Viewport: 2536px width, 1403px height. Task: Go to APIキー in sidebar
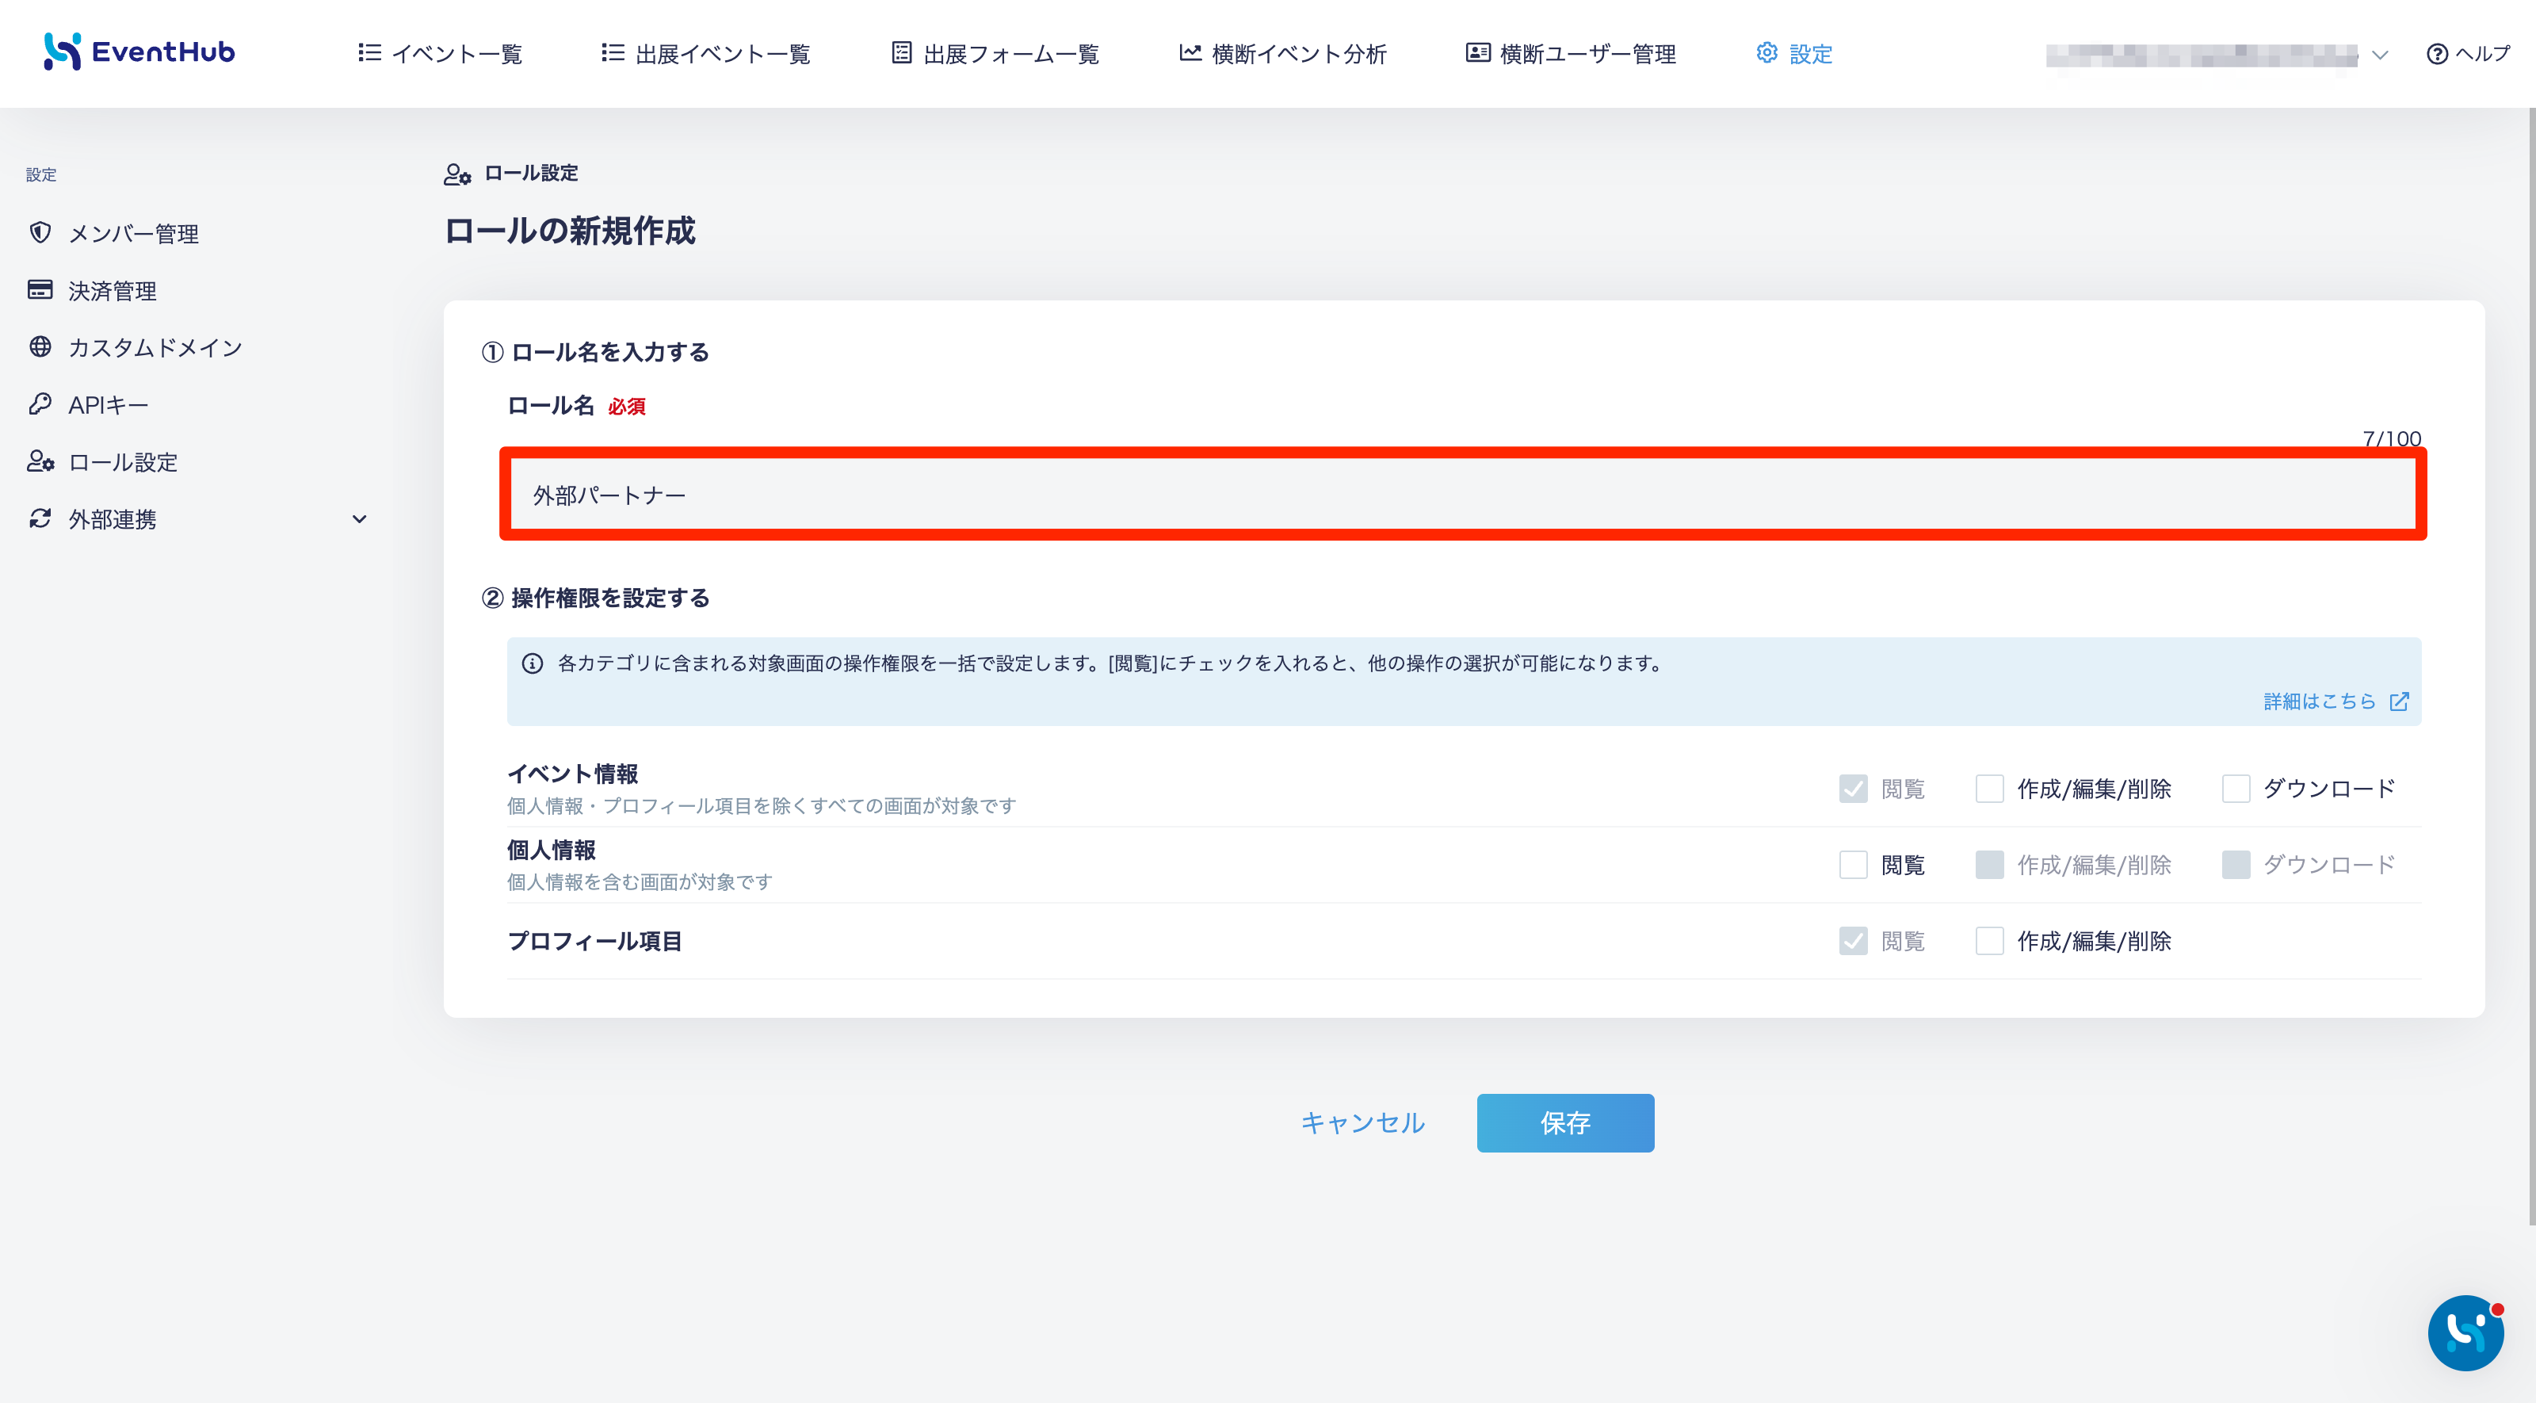point(89,405)
